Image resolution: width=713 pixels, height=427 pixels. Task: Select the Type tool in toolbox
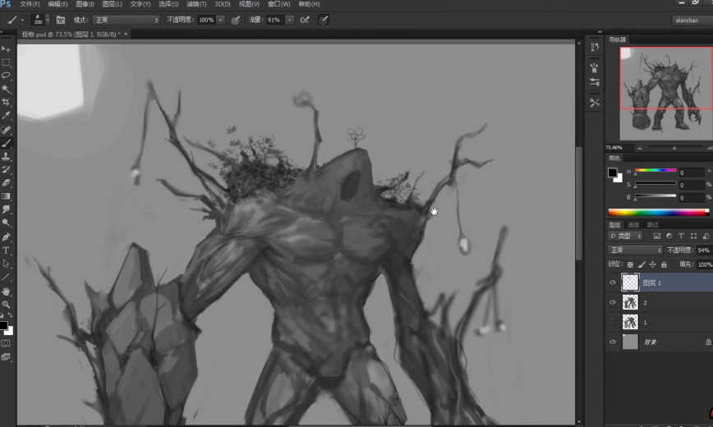point(6,250)
